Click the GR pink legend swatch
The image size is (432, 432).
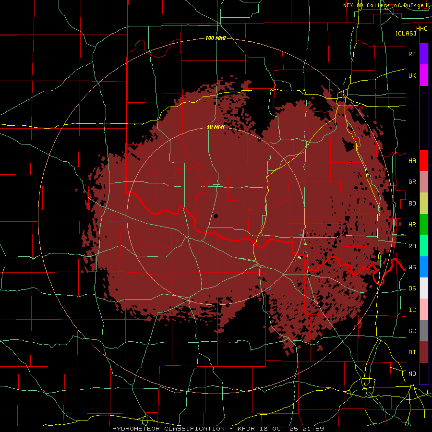(x=424, y=182)
